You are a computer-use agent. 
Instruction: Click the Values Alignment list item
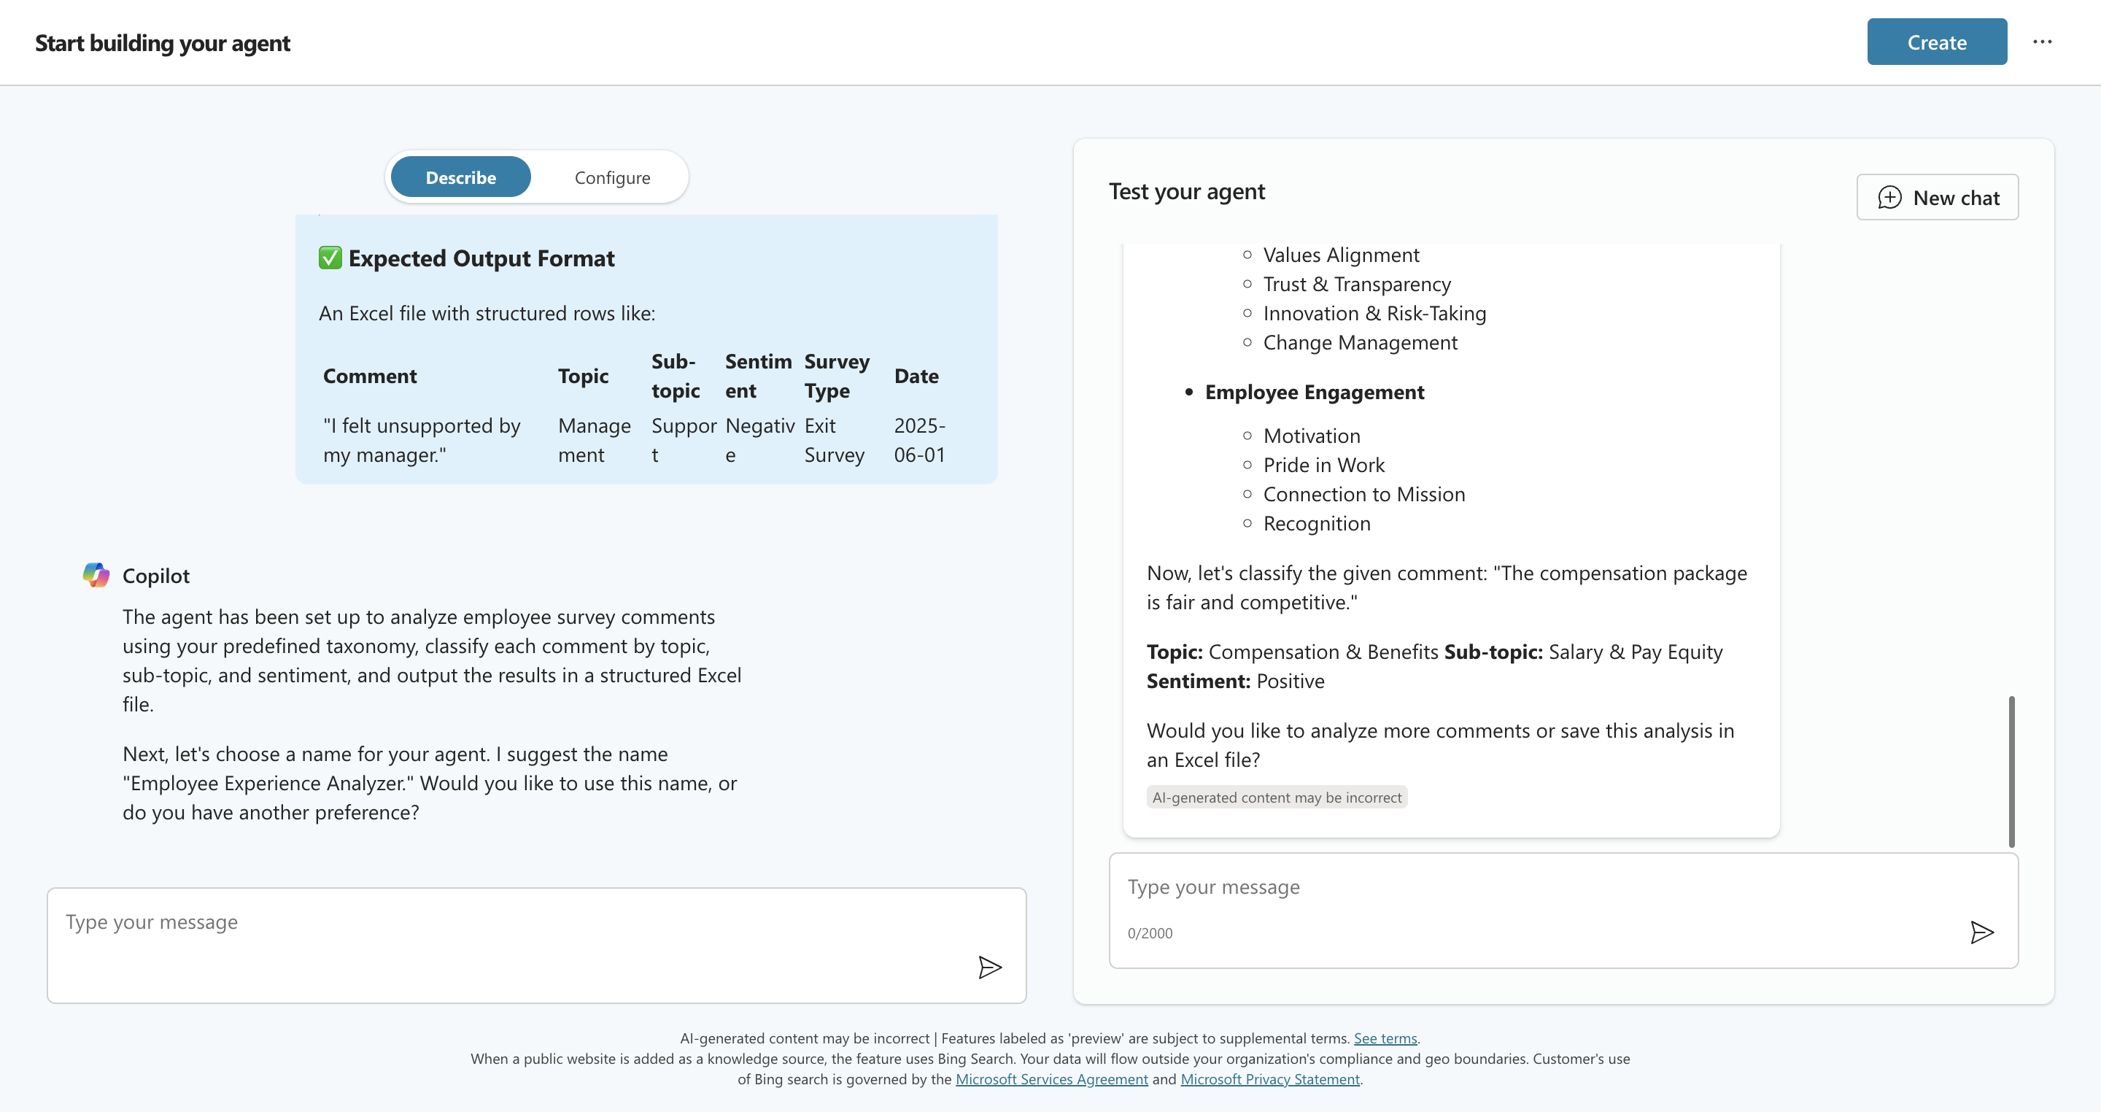(1341, 255)
